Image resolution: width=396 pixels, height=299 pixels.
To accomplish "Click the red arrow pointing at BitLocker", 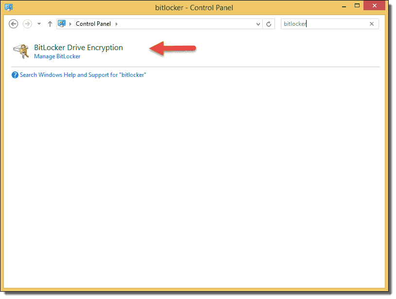I will pyautogui.click(x=172, y=49).
